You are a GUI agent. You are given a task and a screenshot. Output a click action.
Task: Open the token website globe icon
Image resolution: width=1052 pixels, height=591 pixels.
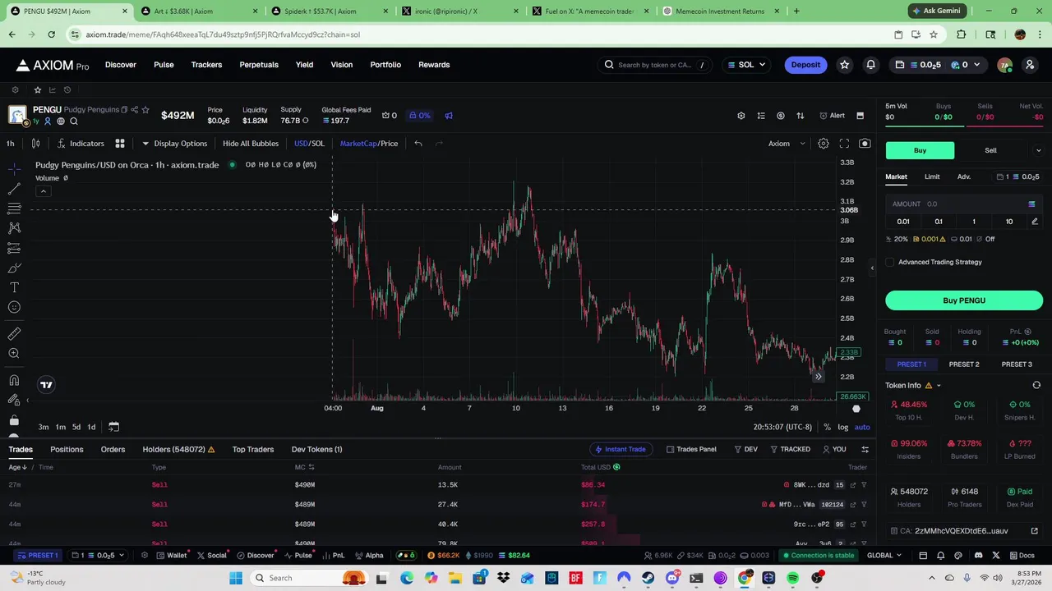tap(61, 121)
